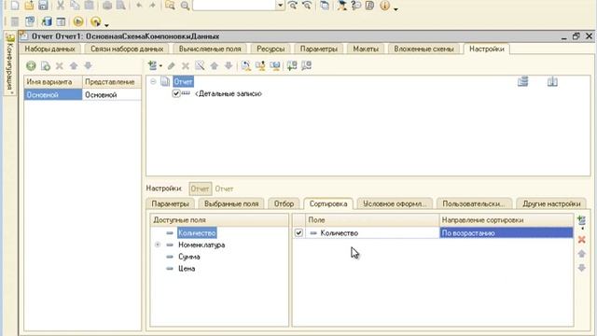Move variant up arrow icon

coord(74,66)
